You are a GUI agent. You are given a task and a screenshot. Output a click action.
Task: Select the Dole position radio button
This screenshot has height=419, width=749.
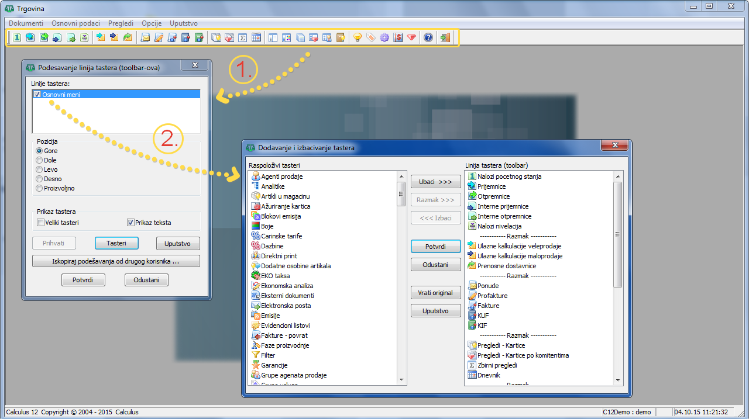click(x=39, y=160)
